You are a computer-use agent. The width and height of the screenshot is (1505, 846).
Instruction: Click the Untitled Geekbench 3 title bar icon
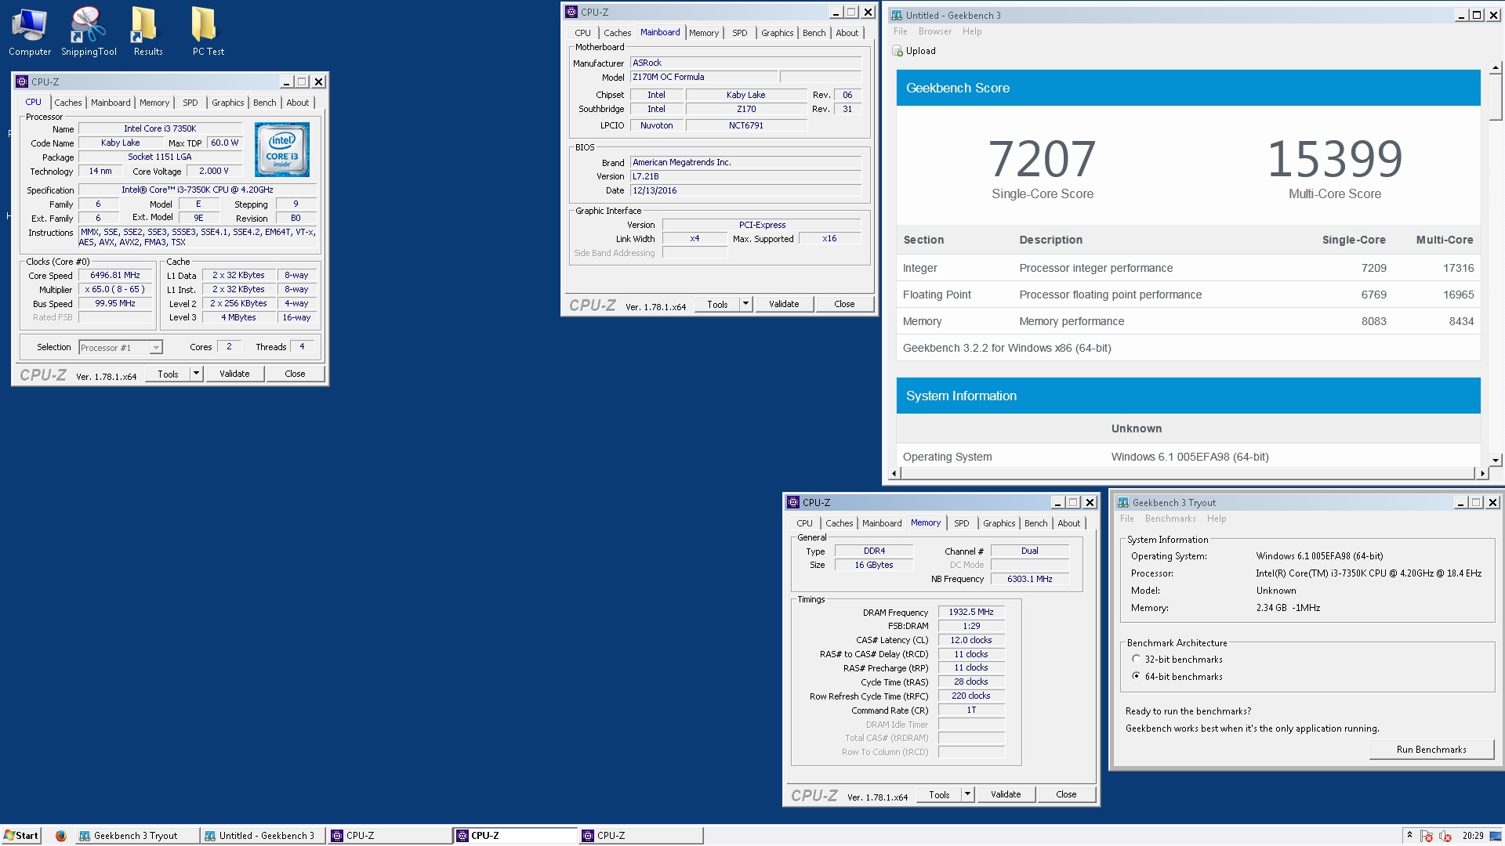pos(897,15)
